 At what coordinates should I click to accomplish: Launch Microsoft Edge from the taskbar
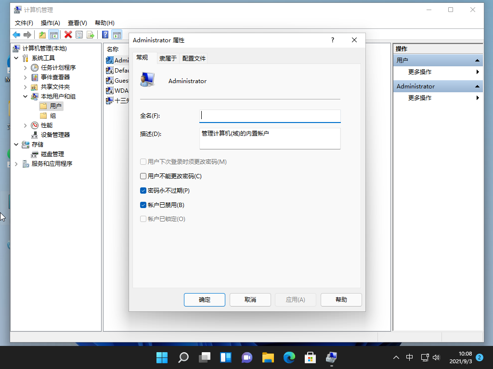coord(289,357)
